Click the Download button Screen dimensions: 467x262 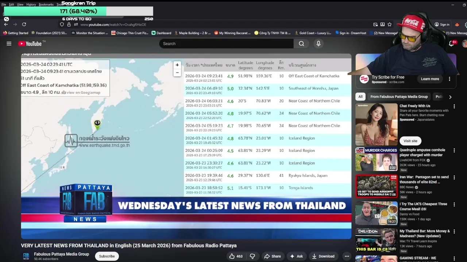(323, 256)
